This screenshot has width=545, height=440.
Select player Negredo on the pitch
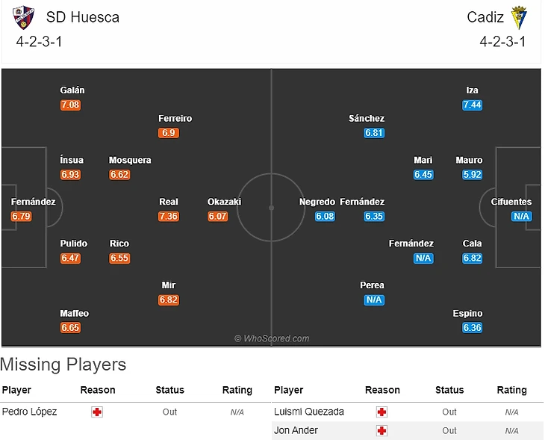(317, 202)
